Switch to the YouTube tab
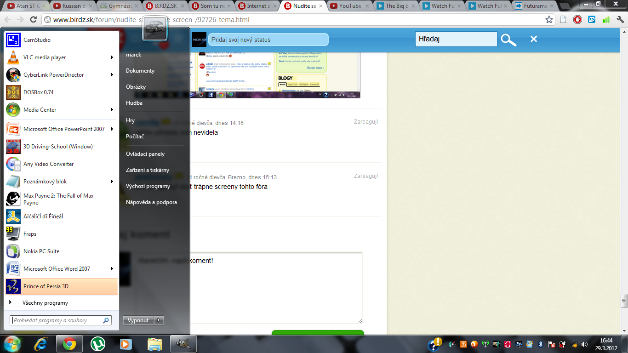The width and height of the screenshot is (628, 353). coord(348,6)
